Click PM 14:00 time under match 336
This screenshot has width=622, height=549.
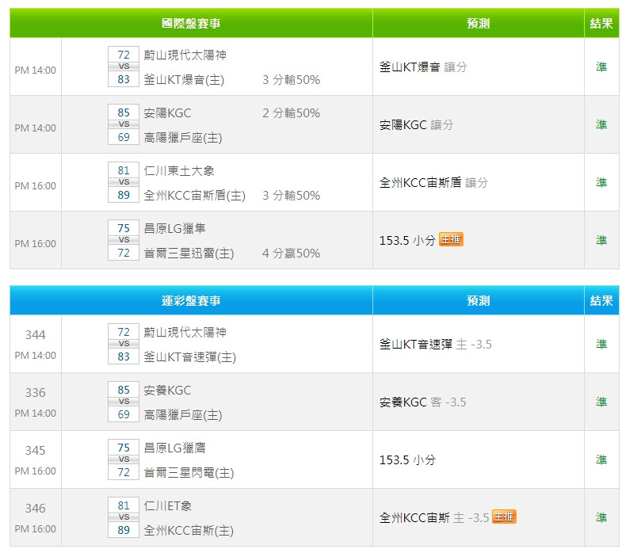[x=36, y=414]
